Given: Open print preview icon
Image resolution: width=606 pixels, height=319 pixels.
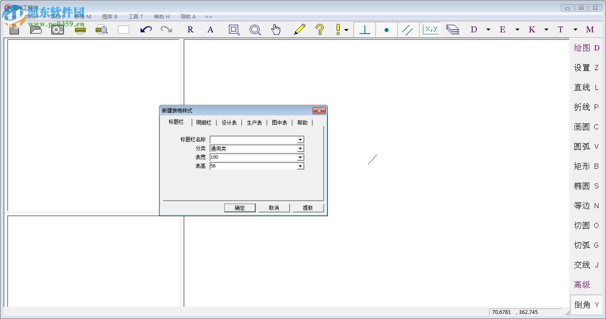Looking at the screenshot, I should [x=102, y=30].
